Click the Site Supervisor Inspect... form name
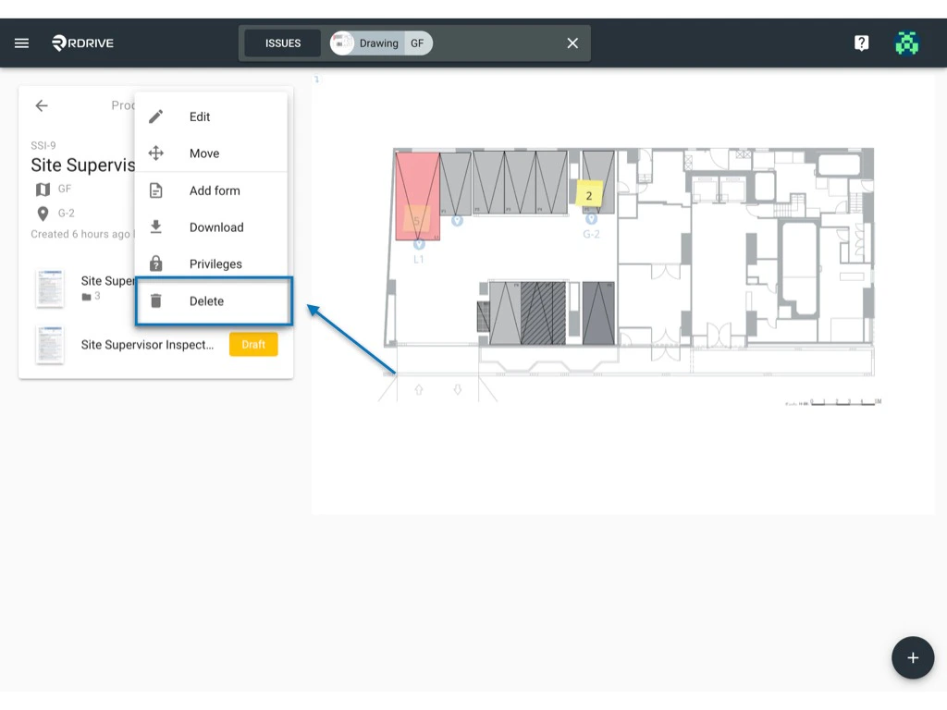The height and width of the screenshot is (710, 947). tap(147, 345)
